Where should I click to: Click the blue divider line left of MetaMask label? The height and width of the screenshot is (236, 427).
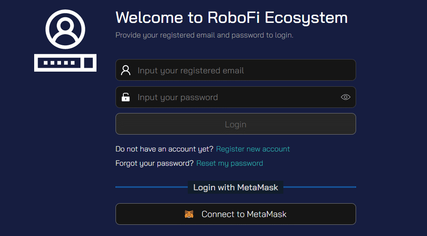(x=151, y=187)
